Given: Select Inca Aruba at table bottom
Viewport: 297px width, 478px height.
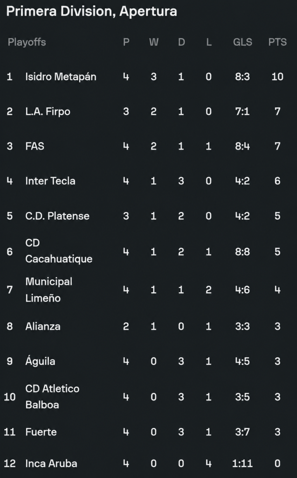Looking at the screenshot, I should click(x=148, y=464).
